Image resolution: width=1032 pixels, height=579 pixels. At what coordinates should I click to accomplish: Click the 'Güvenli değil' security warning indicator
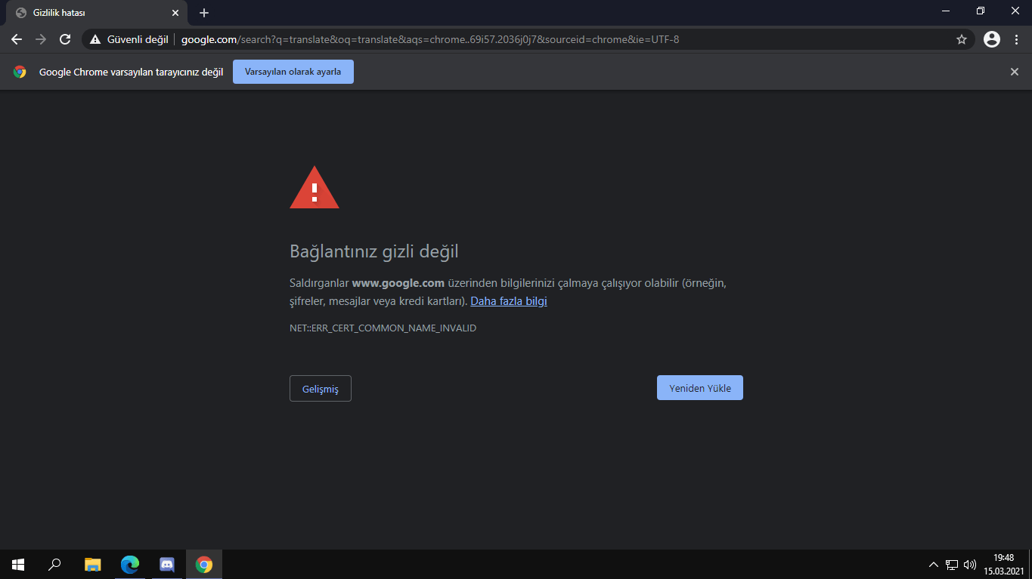coord(129,39)
